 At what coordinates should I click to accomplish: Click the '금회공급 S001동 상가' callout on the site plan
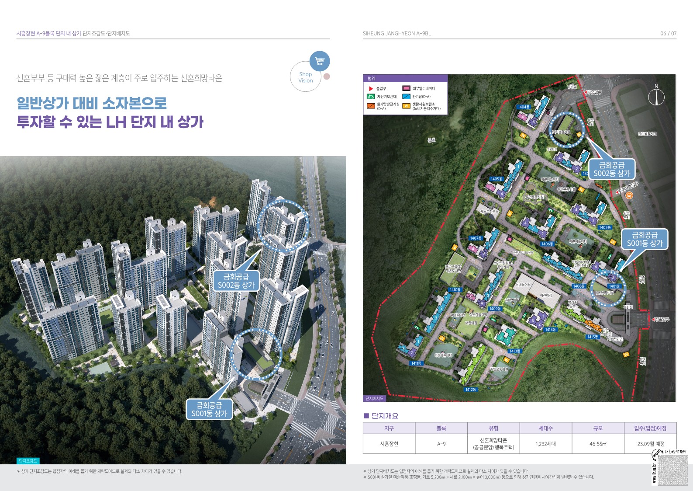[645, 239]
